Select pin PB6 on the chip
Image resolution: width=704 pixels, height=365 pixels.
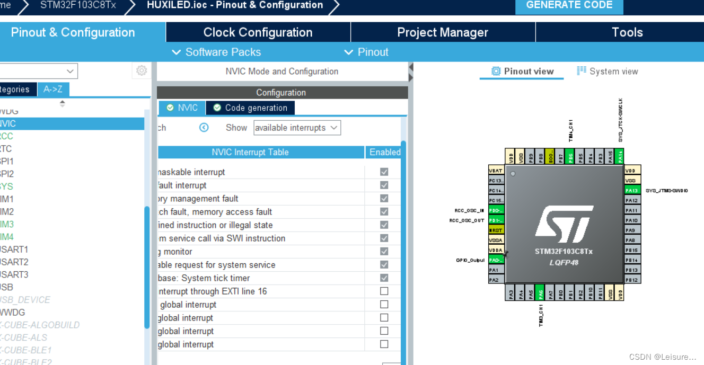click(570, 156)
